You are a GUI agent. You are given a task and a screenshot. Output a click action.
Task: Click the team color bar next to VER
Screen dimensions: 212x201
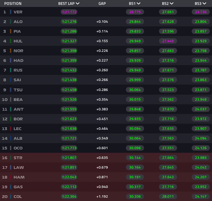[x=11, y=12]
